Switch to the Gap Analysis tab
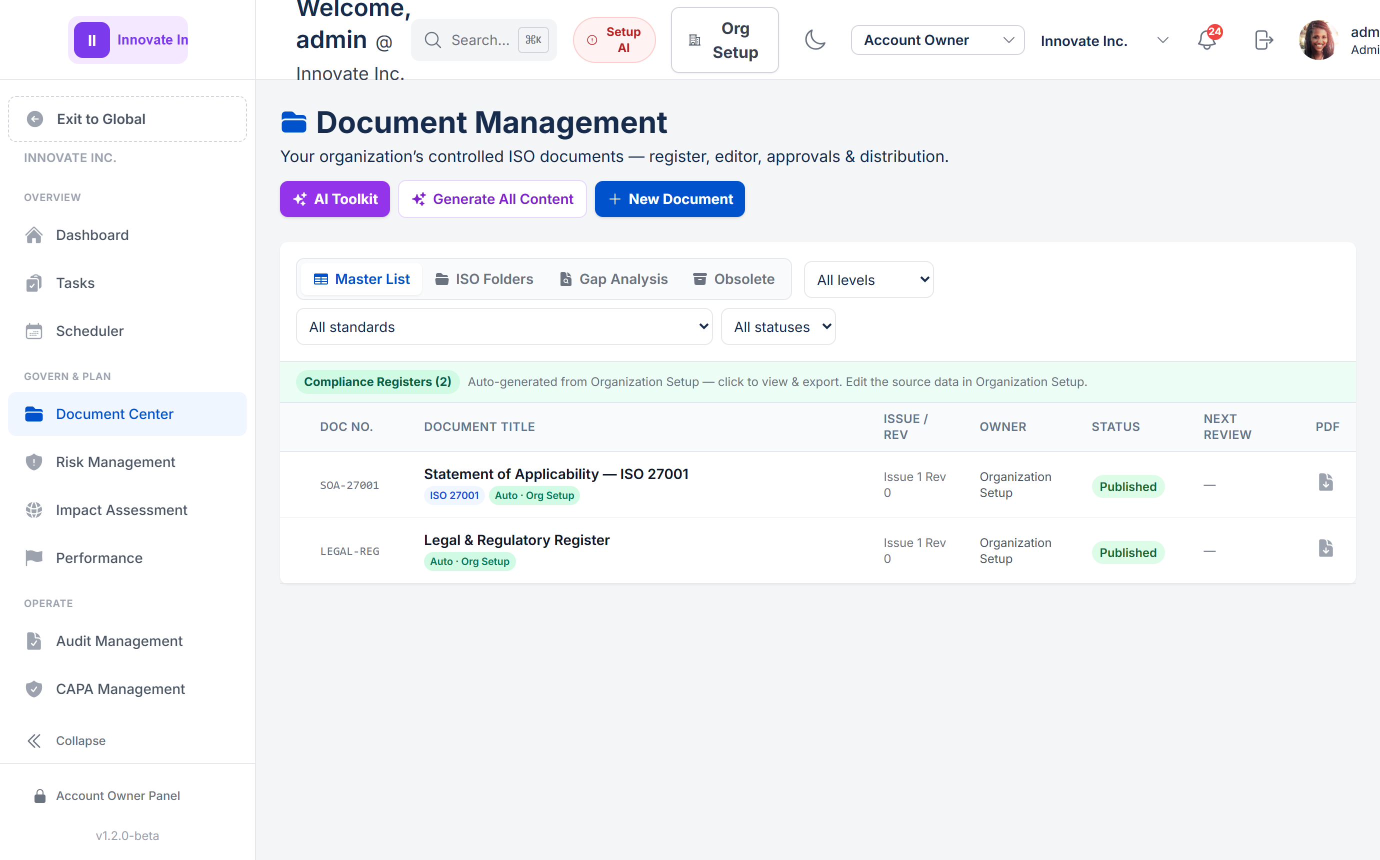 point(613,279)
